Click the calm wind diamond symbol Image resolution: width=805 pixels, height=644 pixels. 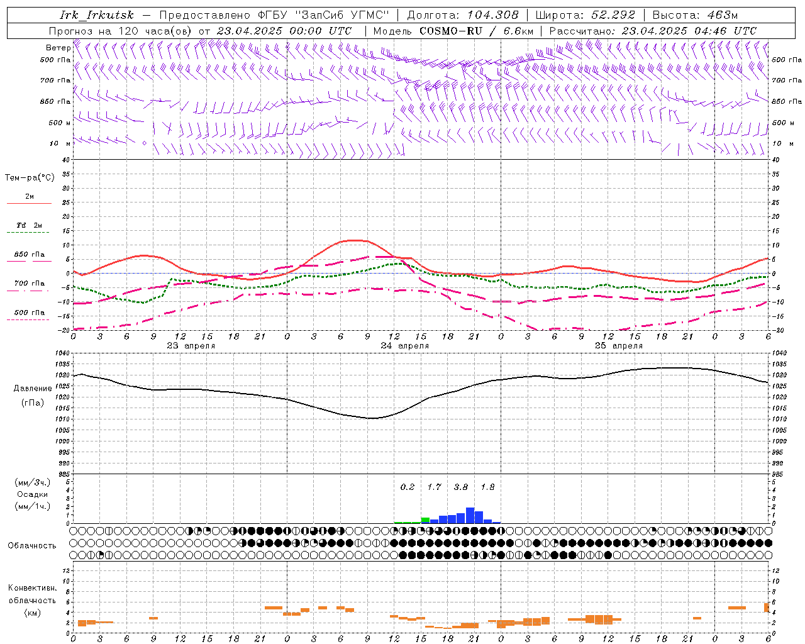pos(144,143)
